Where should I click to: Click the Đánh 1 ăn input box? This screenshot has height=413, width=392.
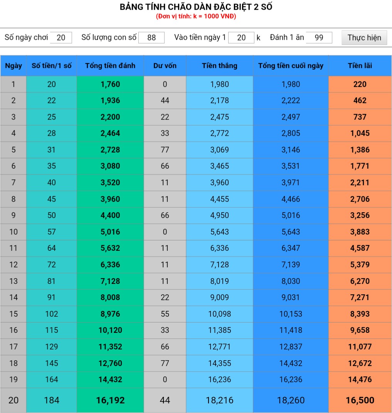(x=319, y=38)
